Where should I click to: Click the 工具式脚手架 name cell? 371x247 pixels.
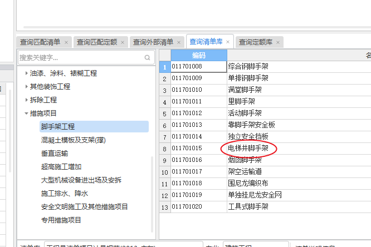click(x=299, y=207)
